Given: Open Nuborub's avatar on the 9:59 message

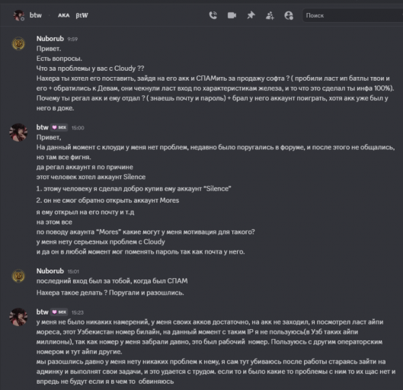Looking at the screenshot, I should pyautogui.click(x=18, y=43).
